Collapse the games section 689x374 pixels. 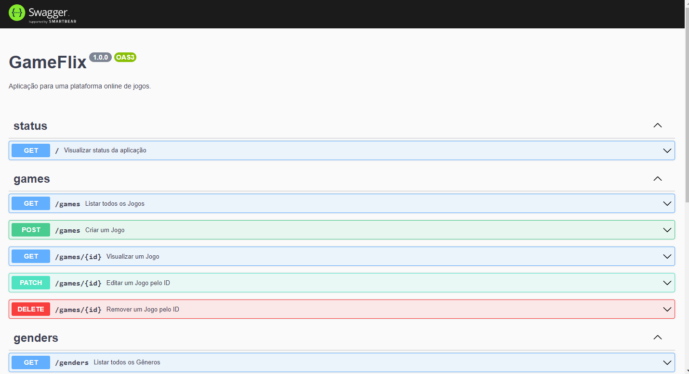[657, 178]
